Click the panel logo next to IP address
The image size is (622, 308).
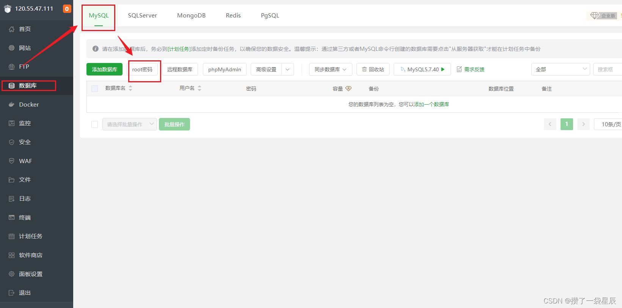click(8, 9)
